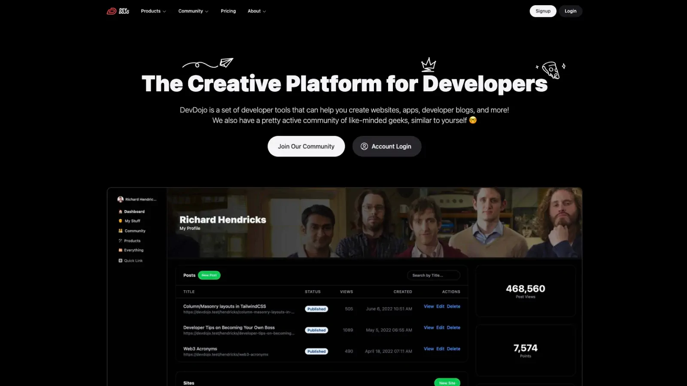The height and width of the screenshot is (386, 687).
Task: Click 'June 6, 2022 10:51 AM' date
Action: tap(389, 309)
